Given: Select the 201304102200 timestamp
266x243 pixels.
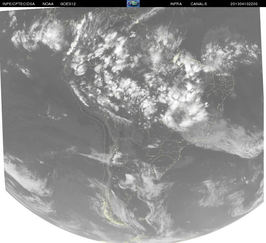Looking at the screenshot, I should click(x=244, y=4).
